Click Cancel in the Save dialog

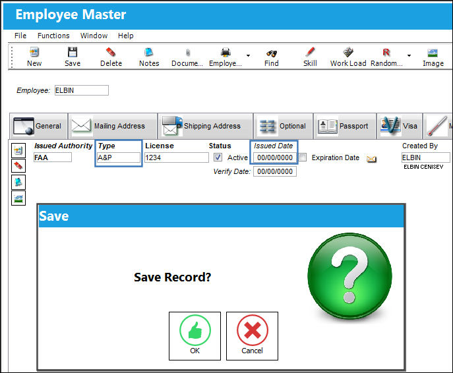pos(252,336)
